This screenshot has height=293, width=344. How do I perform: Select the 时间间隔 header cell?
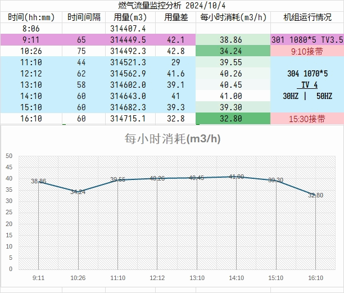pos(84,17)
